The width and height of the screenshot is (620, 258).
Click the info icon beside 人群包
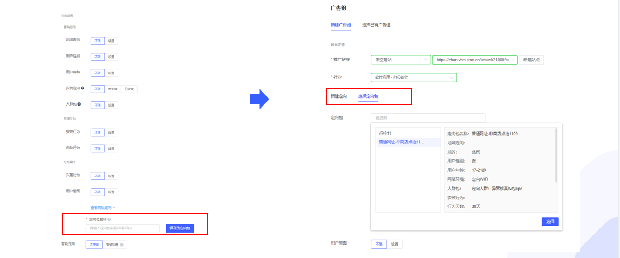tap(79, 104)
